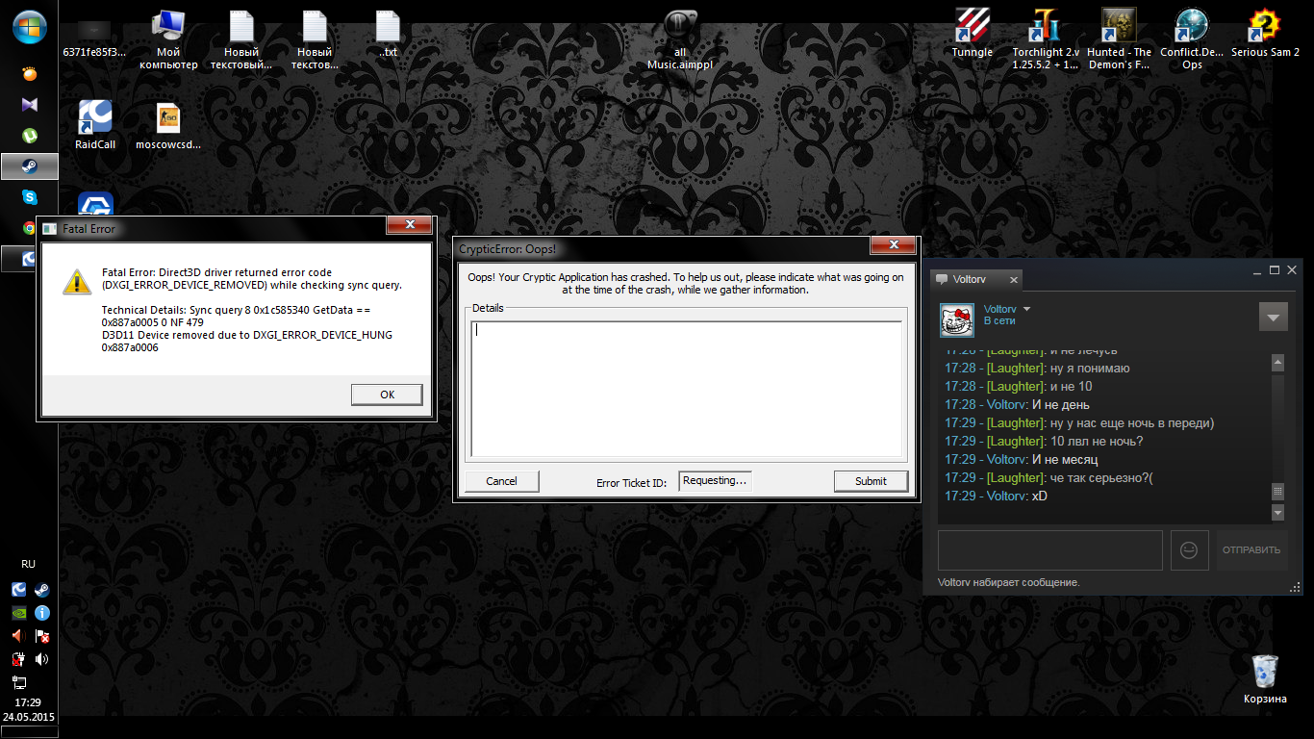
Task: Open the all Music.aimppl playlist icon
Action: (680, 38)
